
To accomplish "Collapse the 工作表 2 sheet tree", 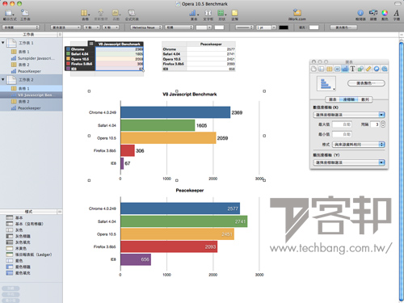I will [3, 79].
